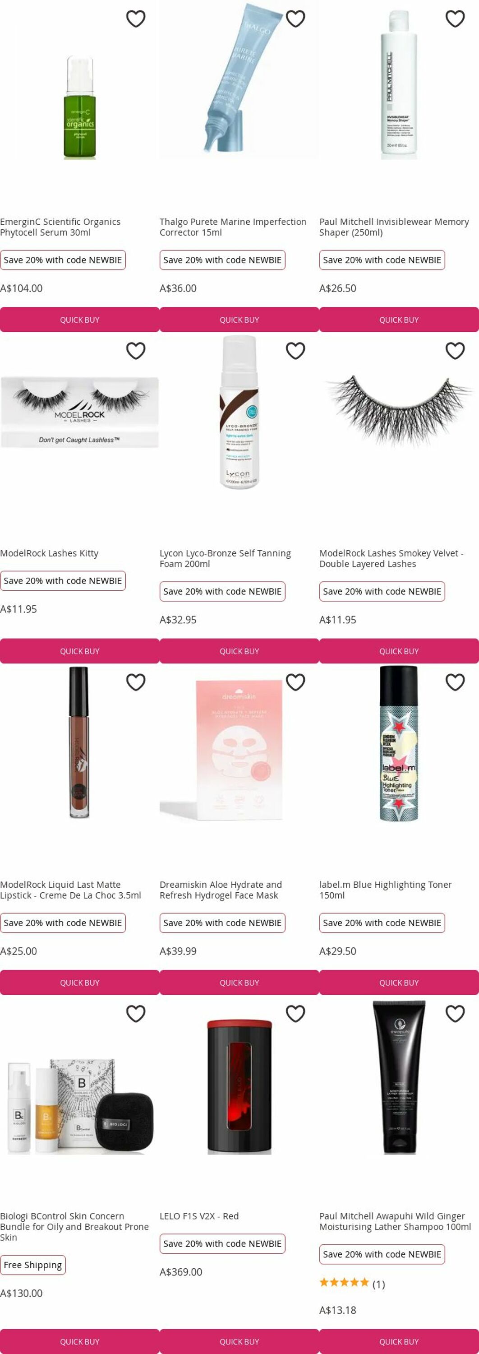Image resolution: width=479 pixels, height=1354 pixels.
Task: Wishlist the Dreamiskin Hydrogel Face Mask
Action: click(295, 682)
